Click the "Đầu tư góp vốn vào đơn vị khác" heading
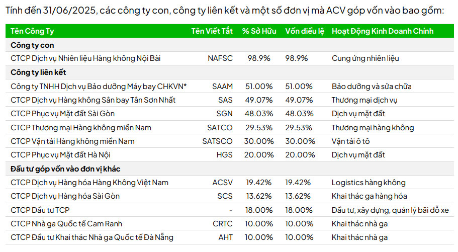Viewport: 458px width, 252px height. (x=65, y=169)
